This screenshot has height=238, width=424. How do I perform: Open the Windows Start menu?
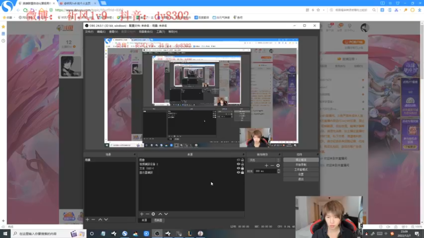[5, 234]
